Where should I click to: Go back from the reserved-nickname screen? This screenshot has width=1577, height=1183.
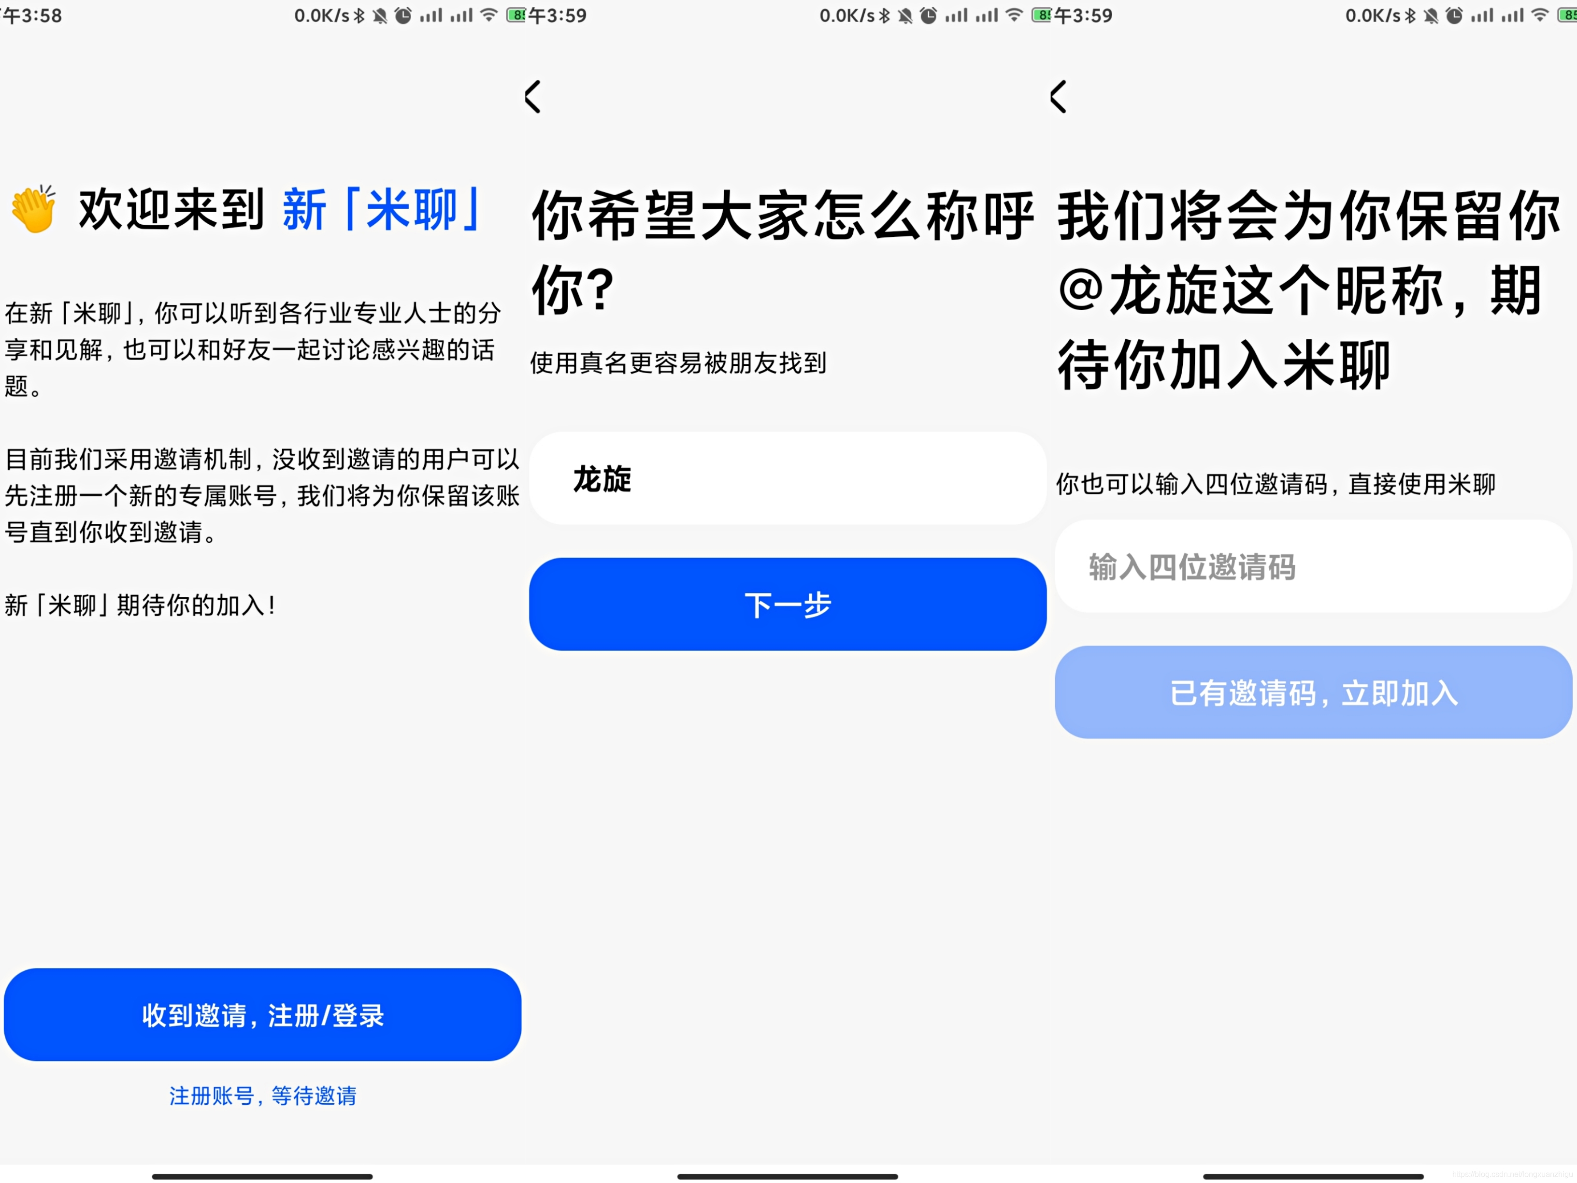point(1059,96)
